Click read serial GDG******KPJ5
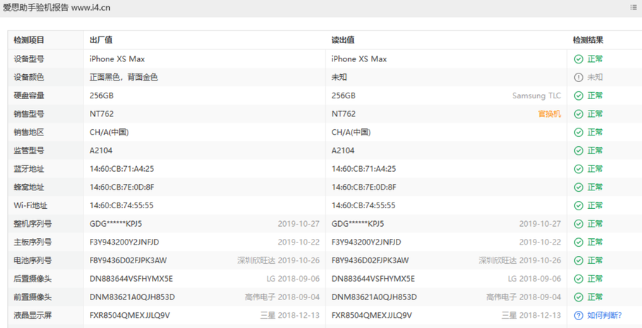642x328 pixels. click(358, 224)
